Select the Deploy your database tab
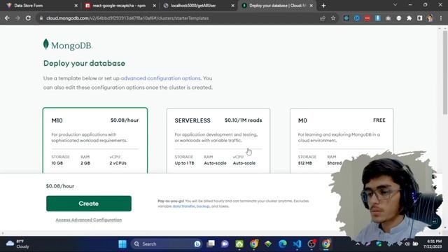448x252 pixels. tap(277, 6)
